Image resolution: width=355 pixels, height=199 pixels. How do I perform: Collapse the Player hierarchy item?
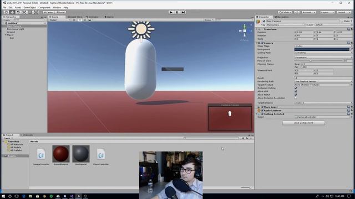click(6, 35)
